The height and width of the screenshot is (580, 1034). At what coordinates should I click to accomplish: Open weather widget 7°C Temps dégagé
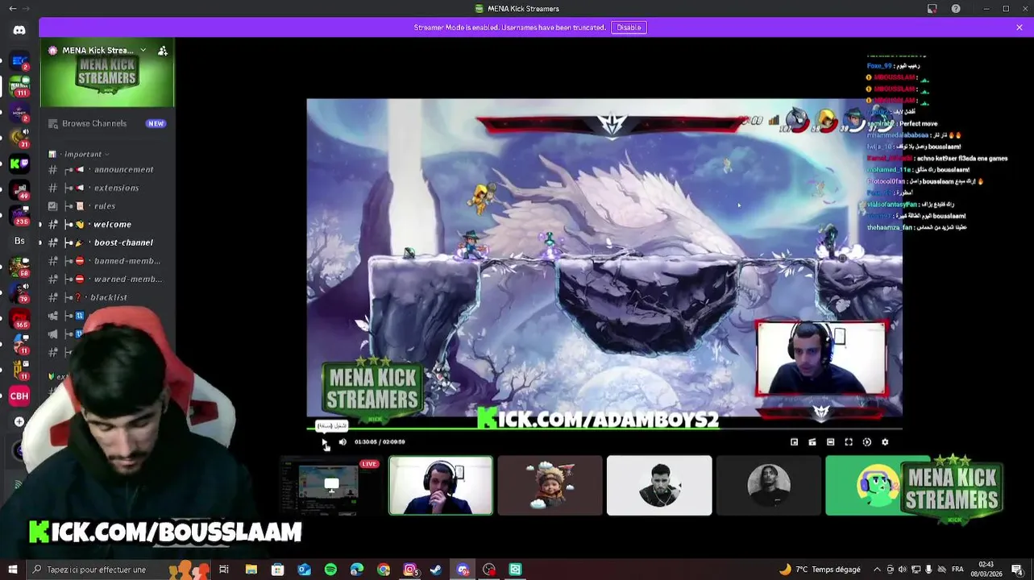pos(820,570)
